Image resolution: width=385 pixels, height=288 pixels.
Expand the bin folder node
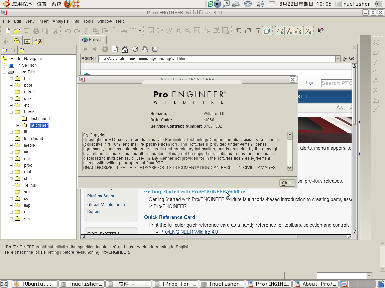11,79
